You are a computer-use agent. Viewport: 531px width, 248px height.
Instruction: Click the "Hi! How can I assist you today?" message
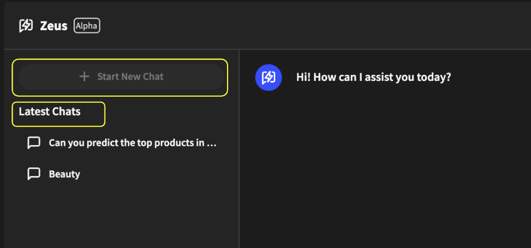click(x=373, y=77)
